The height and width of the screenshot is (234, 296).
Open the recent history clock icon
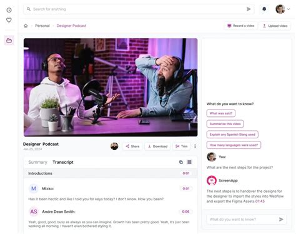point(9,10)
